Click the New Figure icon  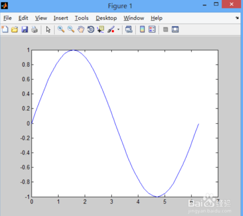pos(5,29)
